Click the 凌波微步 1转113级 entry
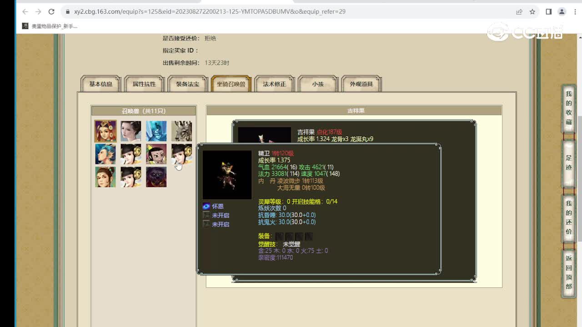The image size is (582, 327). [x=300, y=181]
